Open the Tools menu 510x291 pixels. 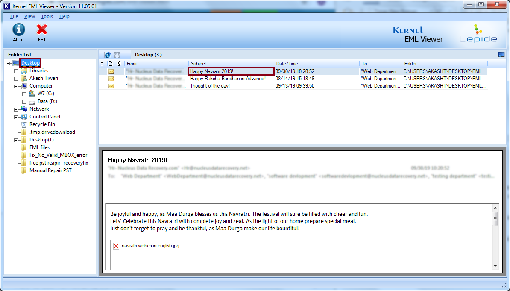[x=47, y=16]
